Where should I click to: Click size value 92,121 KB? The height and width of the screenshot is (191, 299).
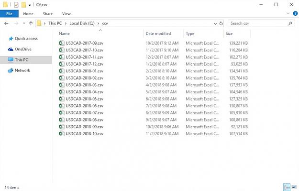pos(239,127)
